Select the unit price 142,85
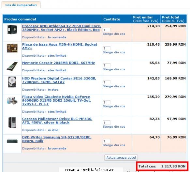This screenshot has width=190, height=172. [x=153, y=79]
